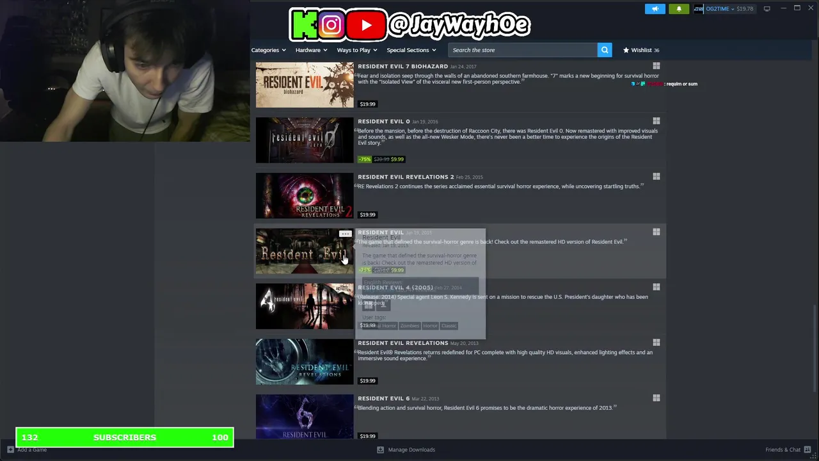This screenshot has height=461, width=819.
Task: Open Friends & Chat
Action: pyautogui.click(x=788, y=449)
